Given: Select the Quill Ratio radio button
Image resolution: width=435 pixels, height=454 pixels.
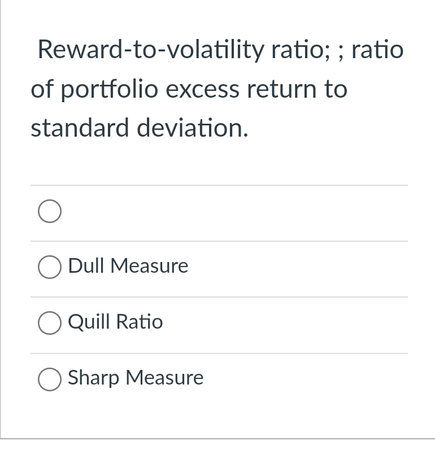Looking at the screenshot, I should (x=50, y=323).
